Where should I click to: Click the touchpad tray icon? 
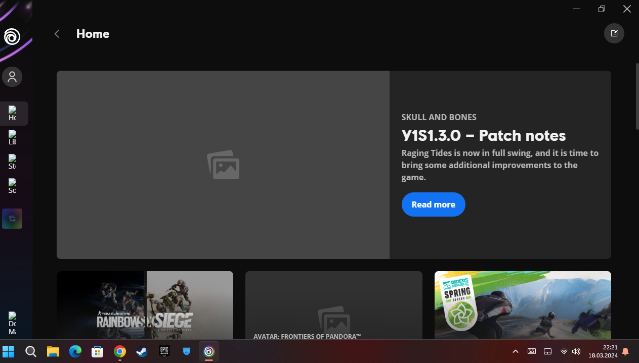point(547,351)
